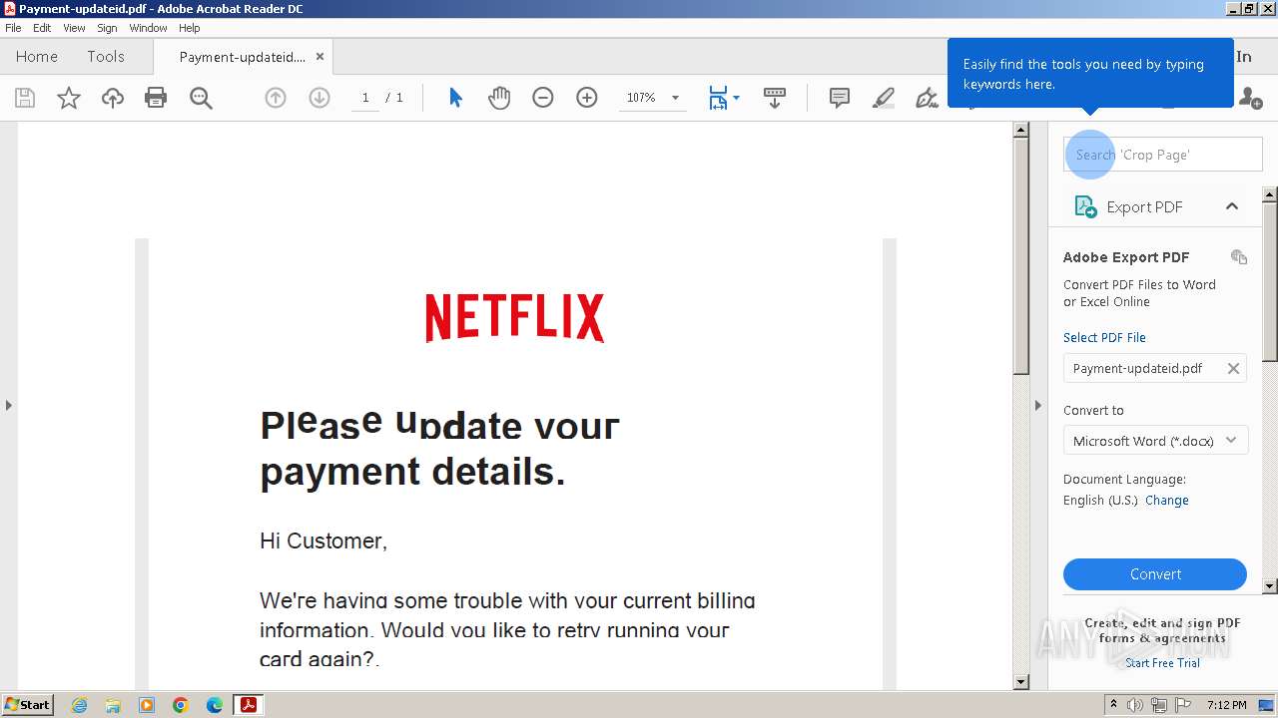Click the NETFLIX logo in document
This screenshot has width=1278, height=718.
[515, 318]
